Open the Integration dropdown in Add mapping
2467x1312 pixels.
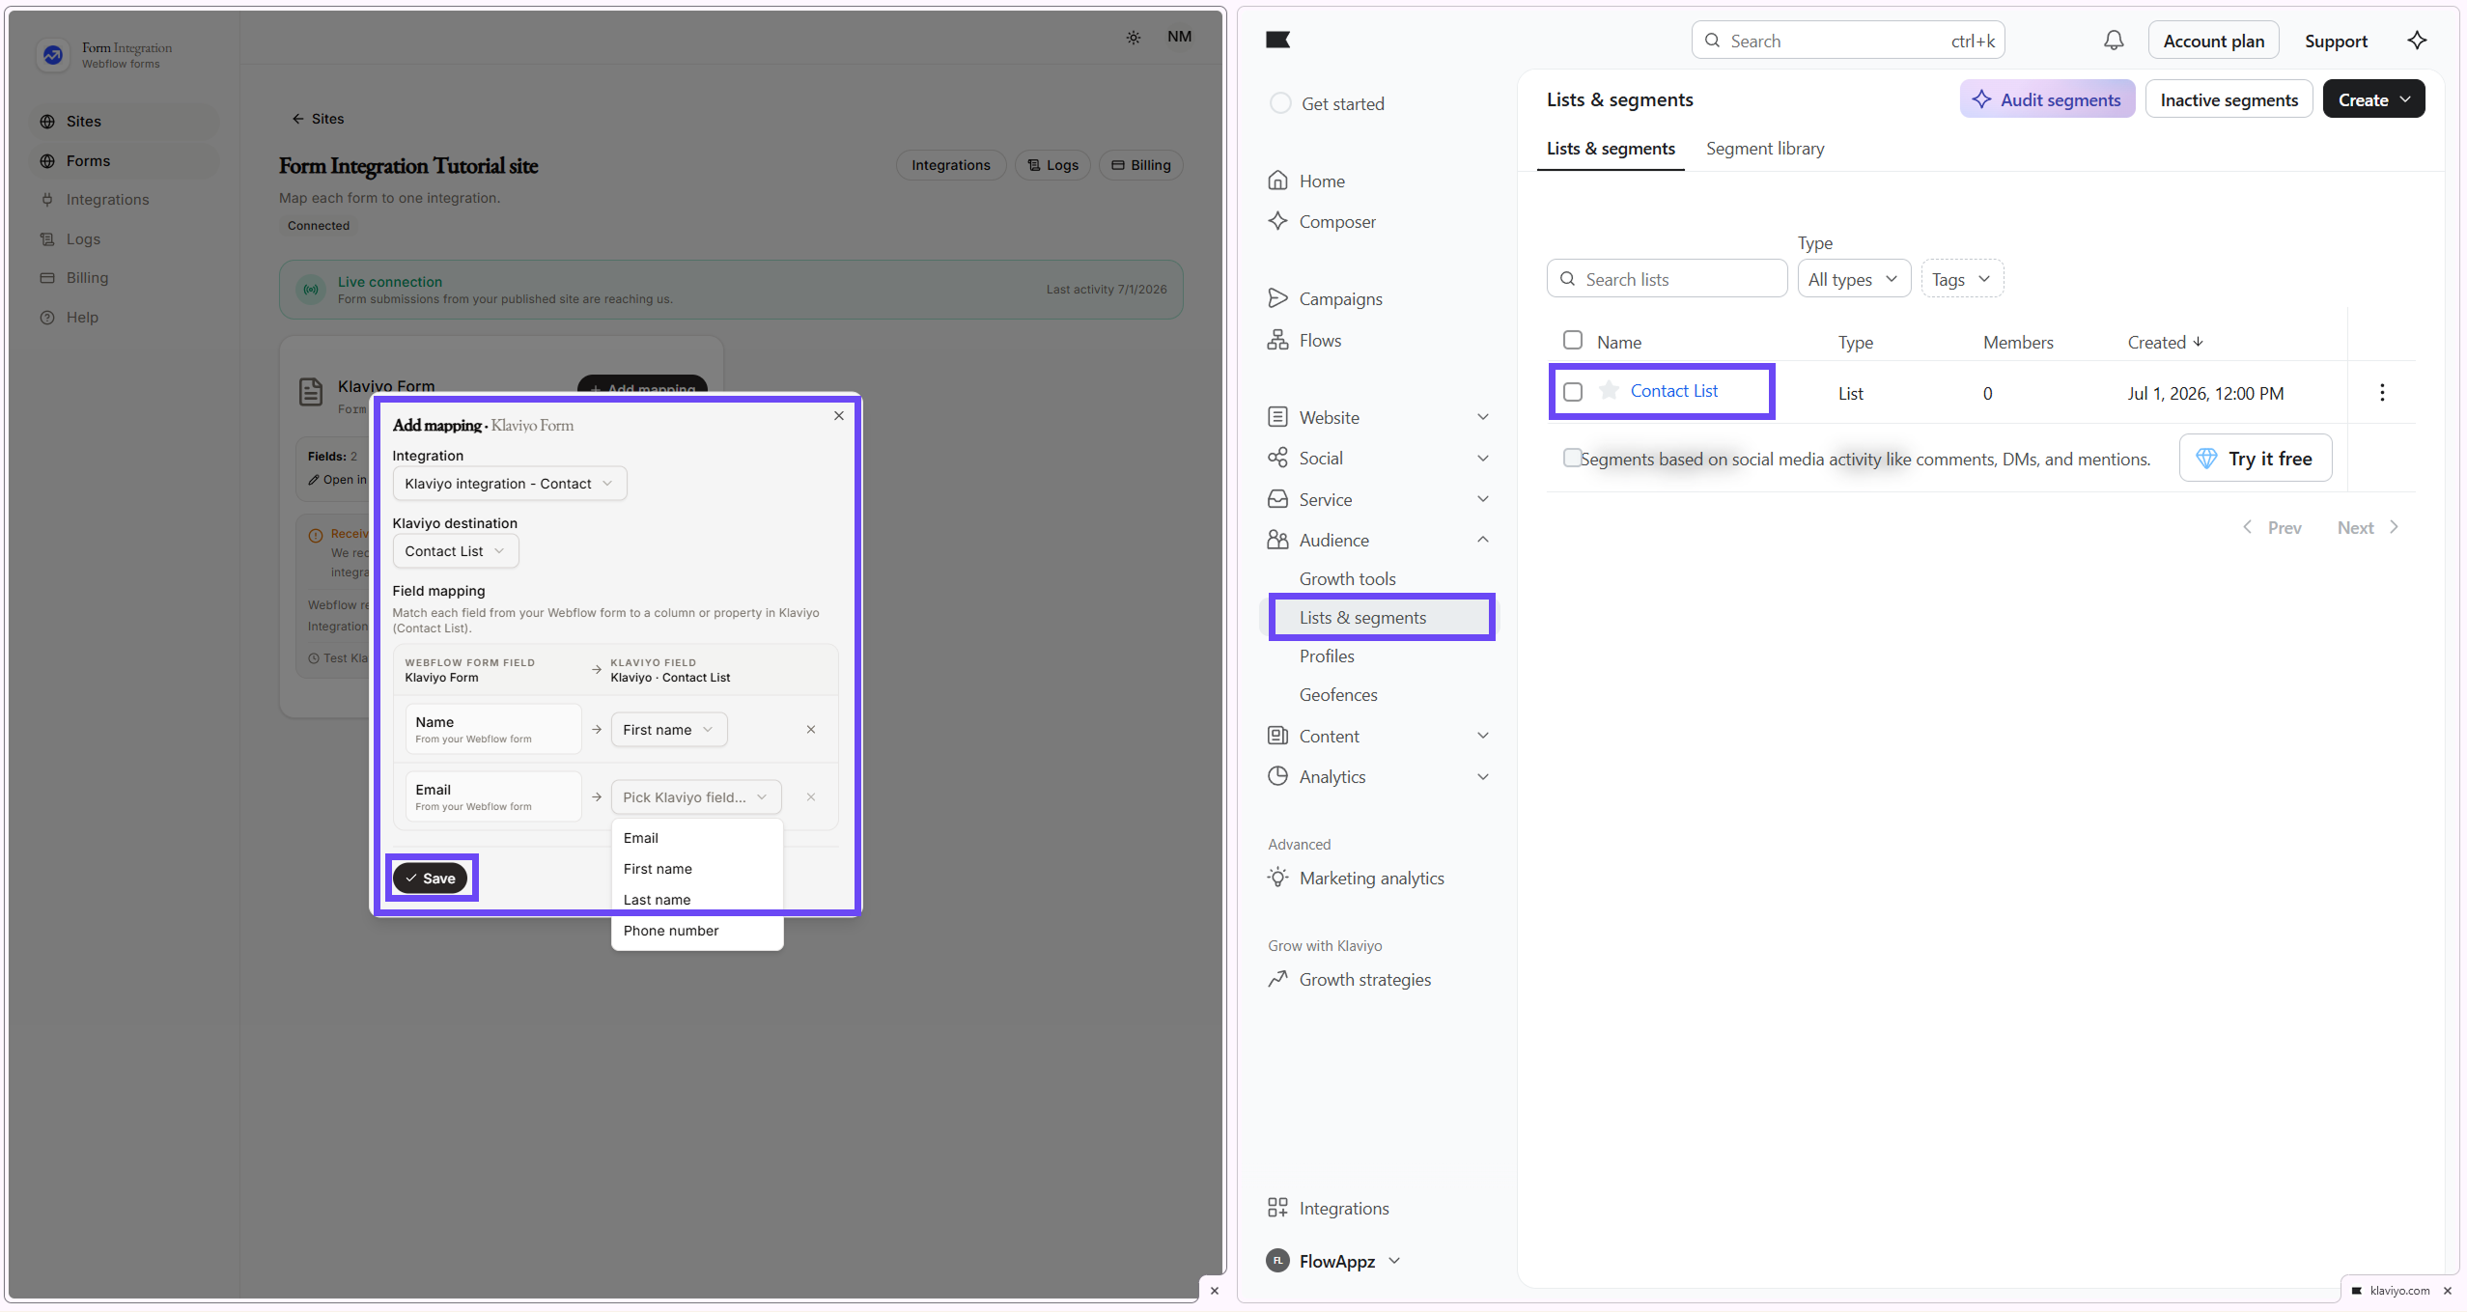pyautogui.click(x=510, y=484)
